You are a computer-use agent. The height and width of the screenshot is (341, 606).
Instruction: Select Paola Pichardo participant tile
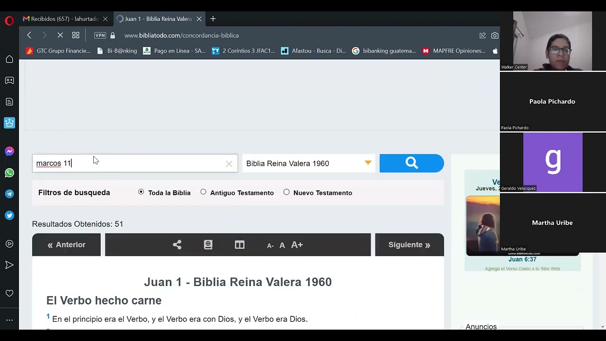(x=553, y=102)
